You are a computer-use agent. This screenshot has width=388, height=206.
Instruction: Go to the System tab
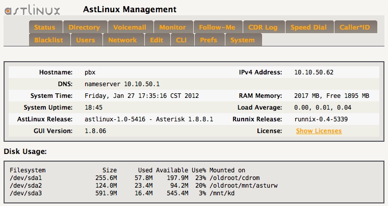click(243, 40)
